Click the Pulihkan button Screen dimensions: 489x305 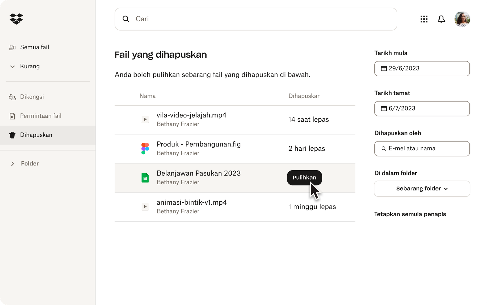click(x=304, y=178)
